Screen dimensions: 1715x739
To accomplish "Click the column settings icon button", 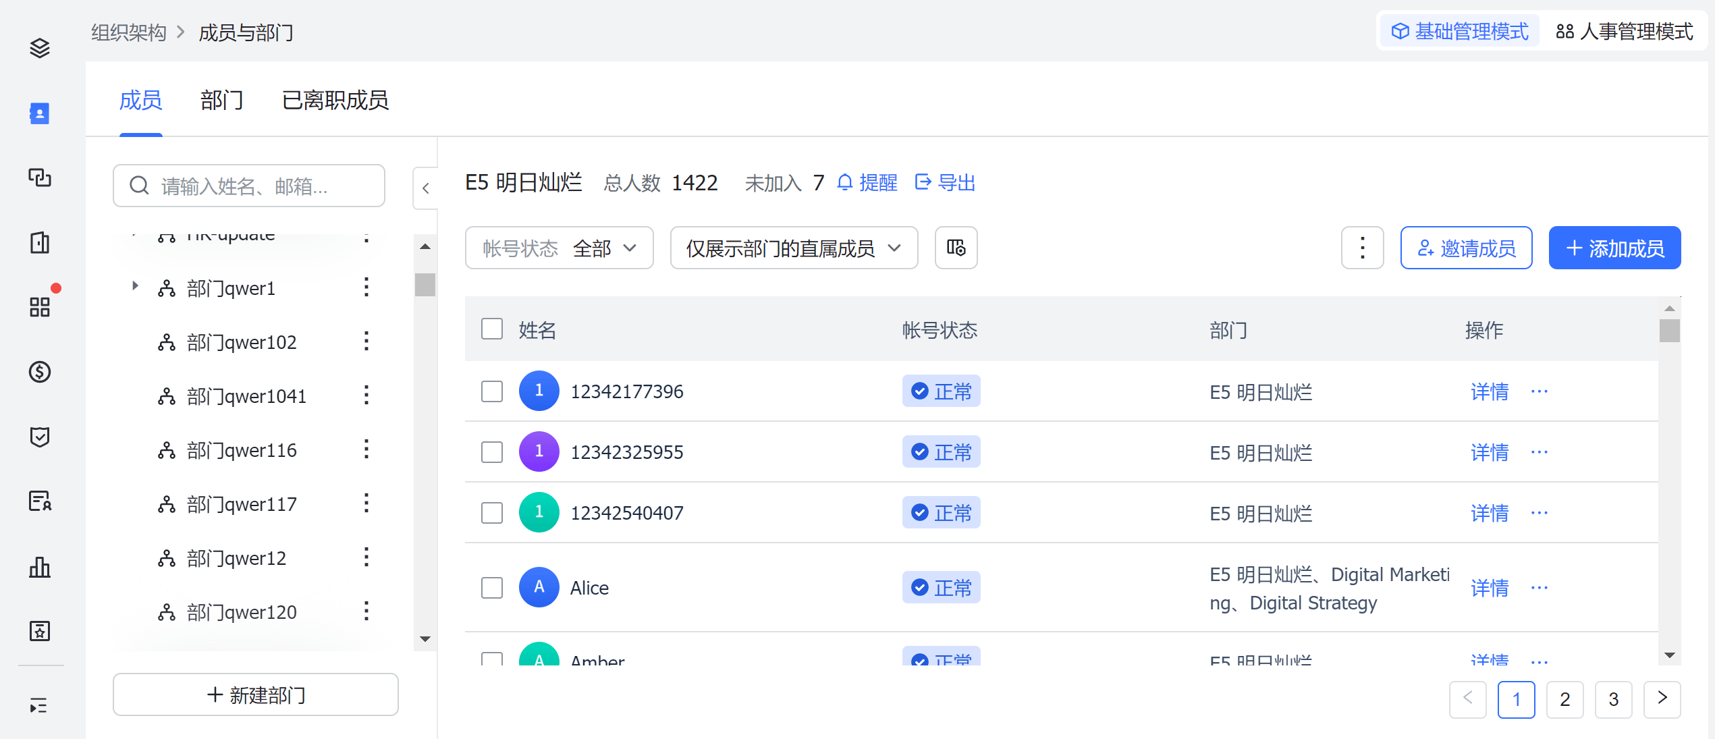I will 956,248.
